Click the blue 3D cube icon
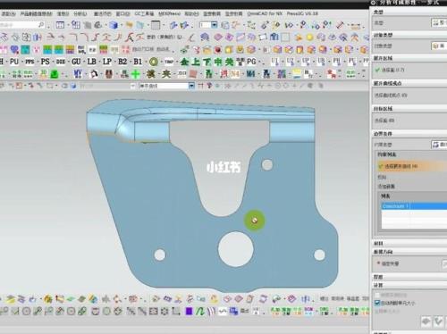The width and height of the screenshot is (447, 334). [114, 25]
